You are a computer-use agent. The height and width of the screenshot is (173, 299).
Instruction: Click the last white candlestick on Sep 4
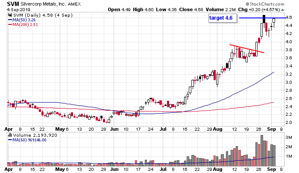(x=274, y=21)
